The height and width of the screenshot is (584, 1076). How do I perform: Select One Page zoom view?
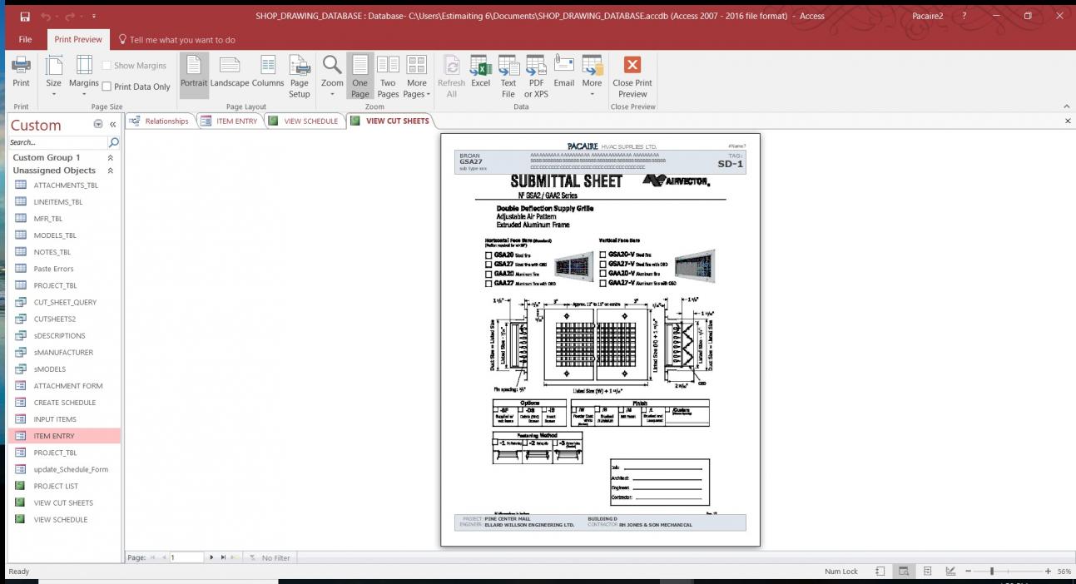(x=359, y=76)
